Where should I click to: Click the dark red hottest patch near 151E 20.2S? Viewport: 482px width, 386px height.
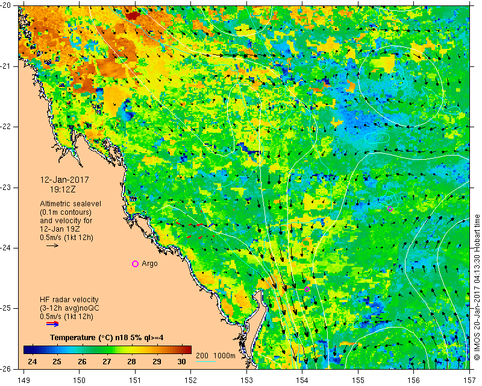pos(133,16)
